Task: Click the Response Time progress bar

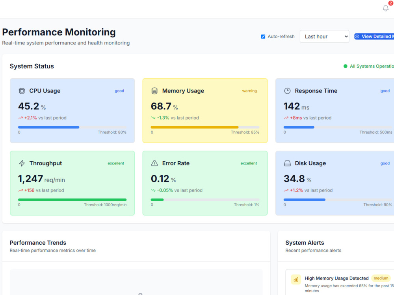Action: [338, 127]
